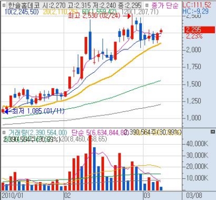
Task: Click the LC:111.52 value
Action: [x=197, y=5]
